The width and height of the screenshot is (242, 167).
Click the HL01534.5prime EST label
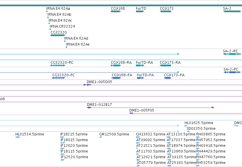click(30, 135)
